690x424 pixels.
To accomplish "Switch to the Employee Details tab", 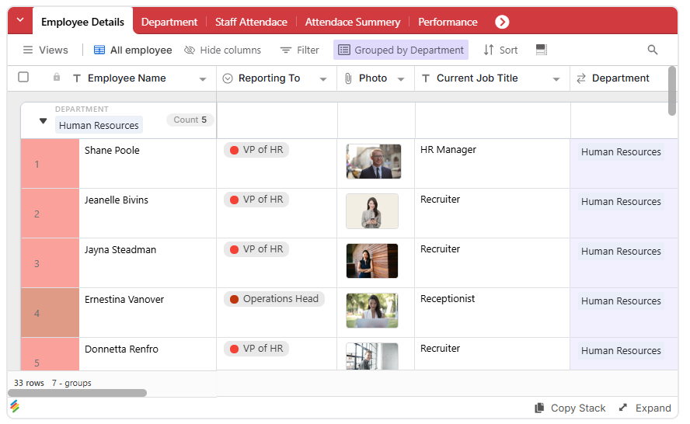I will point(82,22).
